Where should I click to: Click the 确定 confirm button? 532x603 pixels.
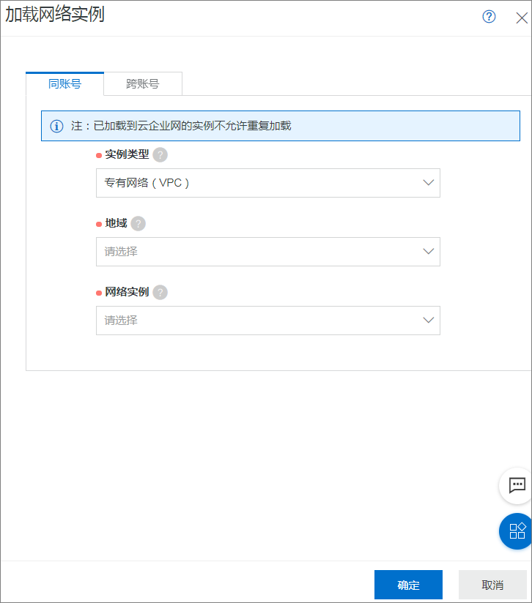(x=408, y=585)
